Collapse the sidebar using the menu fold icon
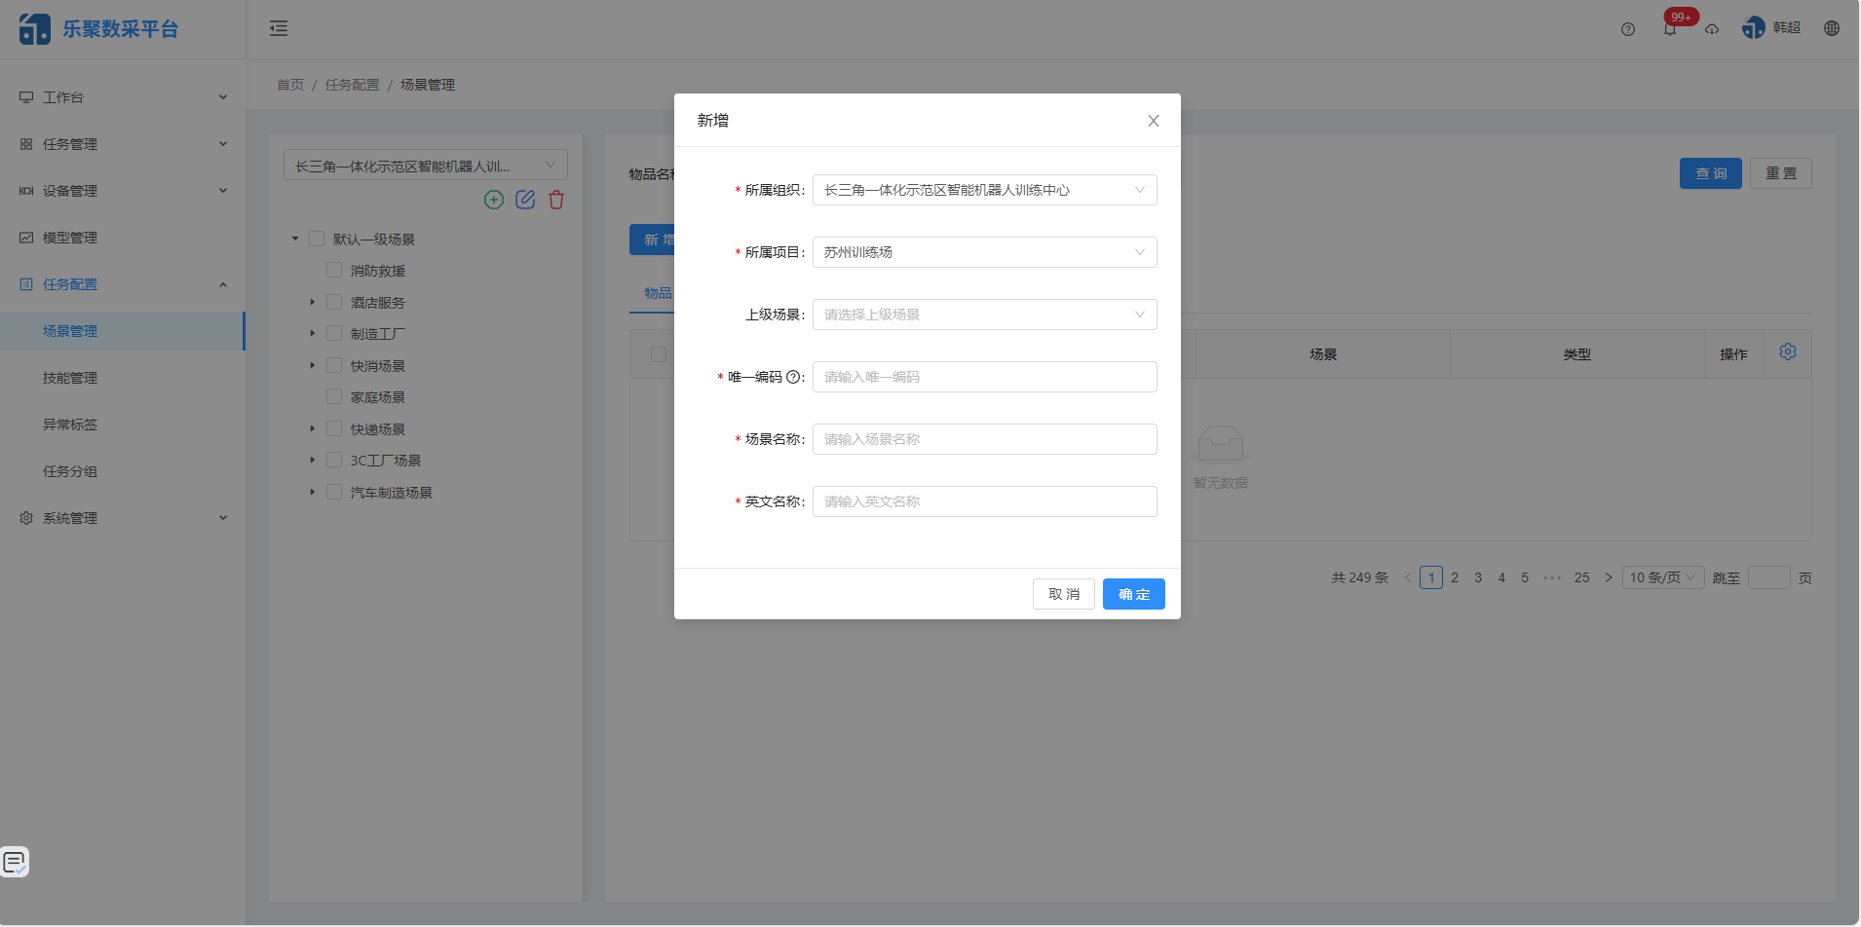Viewport: 1861px width, 927px height. click(x=279, y=28)
